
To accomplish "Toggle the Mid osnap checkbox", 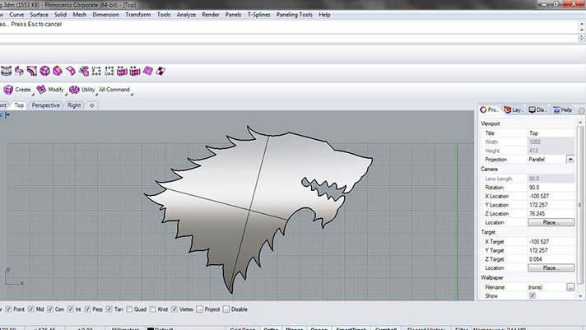I will pos(31,309).
